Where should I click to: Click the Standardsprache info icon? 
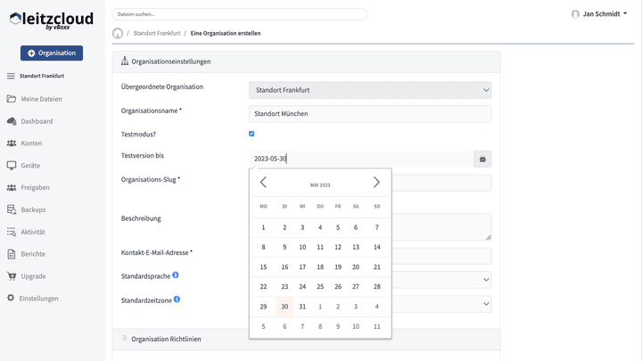coord(176,275)
